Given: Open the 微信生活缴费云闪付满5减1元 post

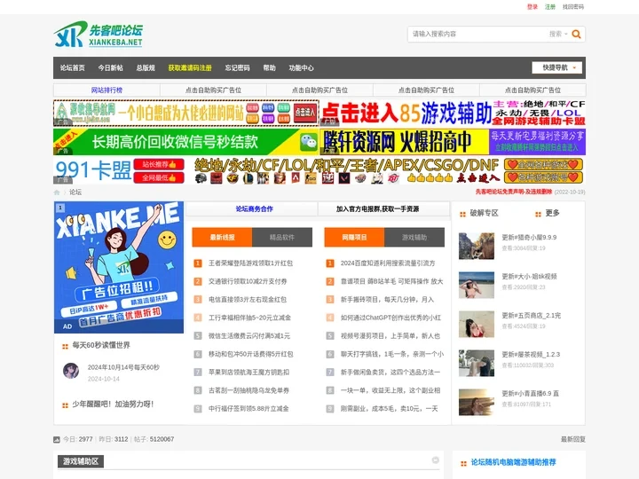Looking at the screenshot, I should tap(249, 336).
